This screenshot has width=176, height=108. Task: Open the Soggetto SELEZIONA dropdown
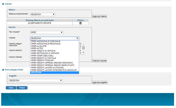click(x=36, y=80)
